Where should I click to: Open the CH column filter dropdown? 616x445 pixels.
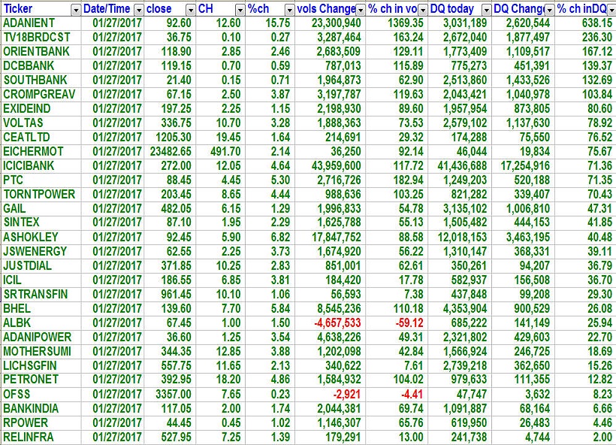click(x=240, y=10)
